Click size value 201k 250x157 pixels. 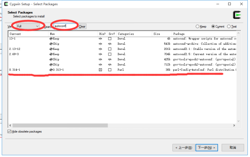[167, 49]
